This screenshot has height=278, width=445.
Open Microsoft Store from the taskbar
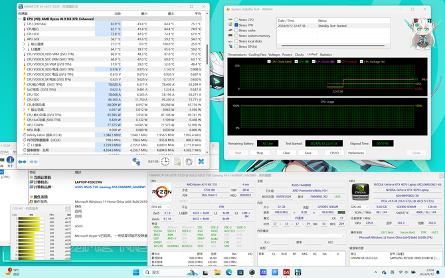[240, 272]
